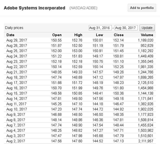Screen dimensions: 160x144
Task: Click the High column header
Action: 78,35
